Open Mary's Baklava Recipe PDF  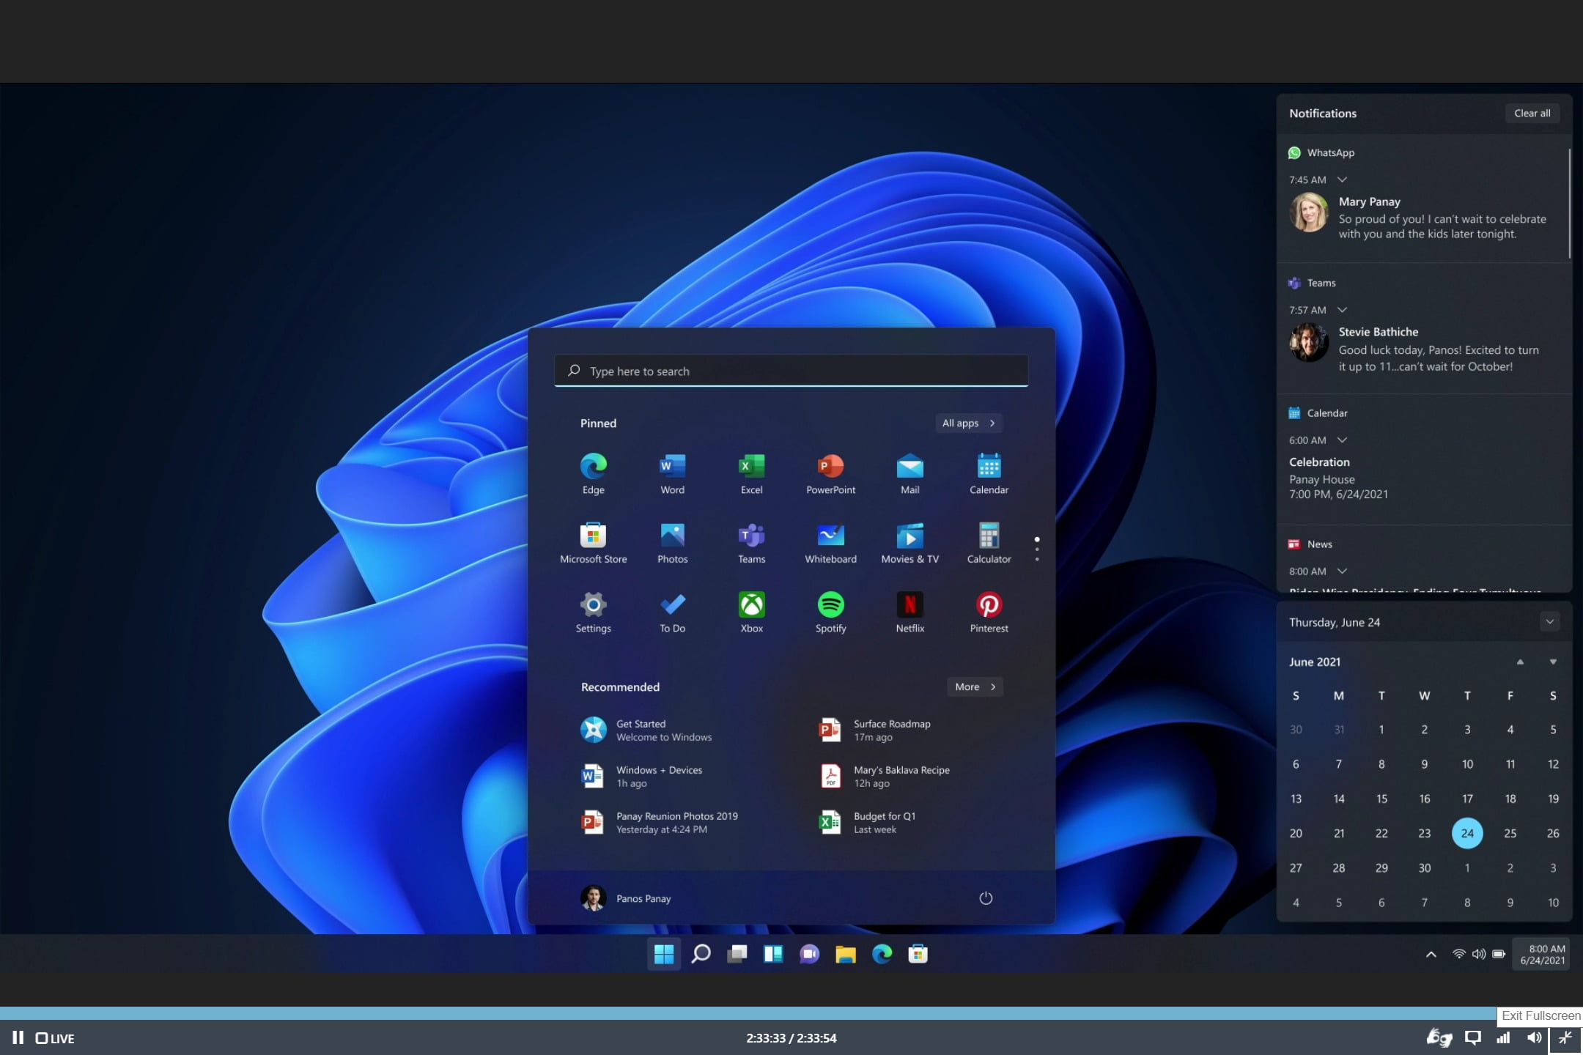883,776
